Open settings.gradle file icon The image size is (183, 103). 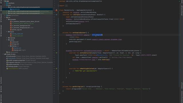(7, 66)
